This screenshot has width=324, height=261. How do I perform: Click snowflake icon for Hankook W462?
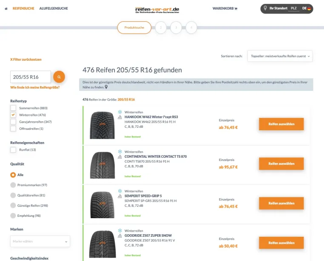click(x=120, y=112)
